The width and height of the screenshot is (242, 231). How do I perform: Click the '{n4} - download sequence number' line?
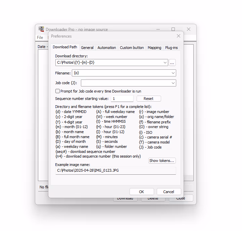click(98, 156)
